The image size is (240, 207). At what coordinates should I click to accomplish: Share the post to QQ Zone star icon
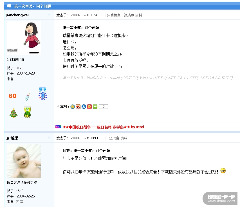pyautogui.click(x=73, y=107)
